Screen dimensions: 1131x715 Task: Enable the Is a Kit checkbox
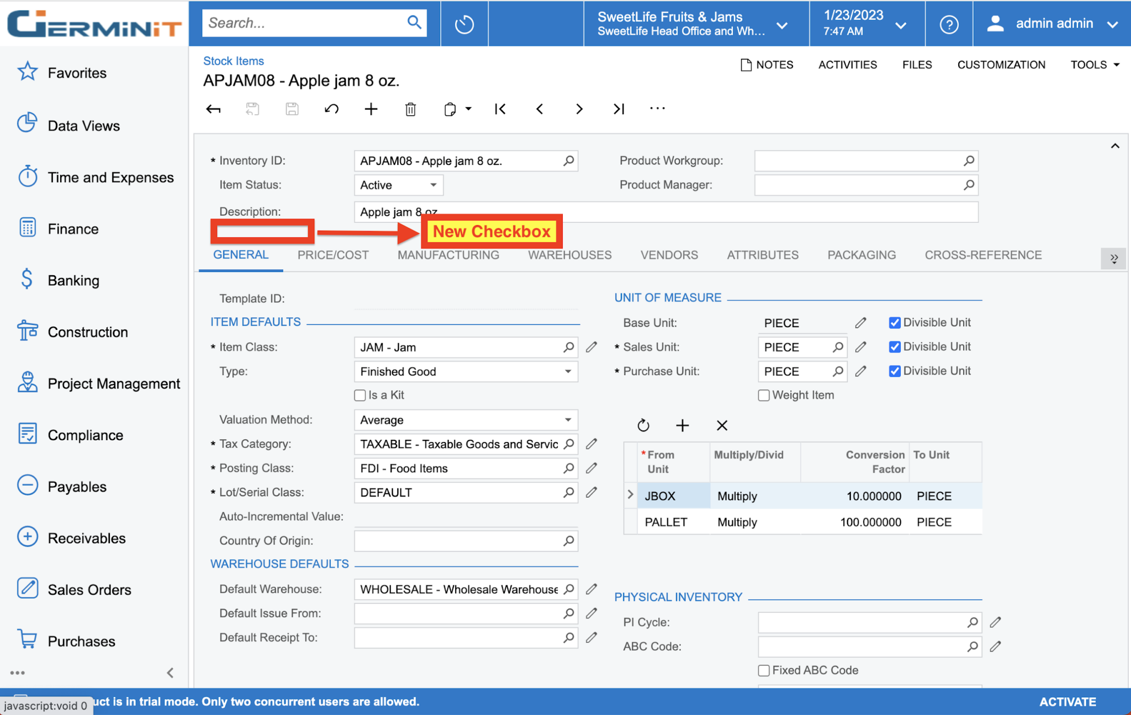tap(360, 395)
